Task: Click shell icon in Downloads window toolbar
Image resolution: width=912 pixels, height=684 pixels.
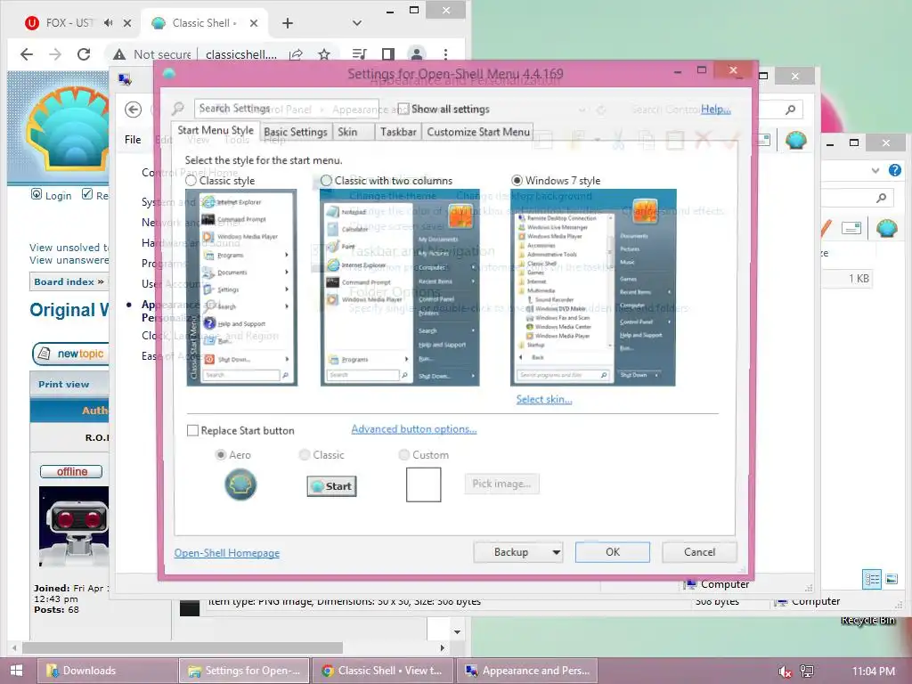Action: point(886,228)
